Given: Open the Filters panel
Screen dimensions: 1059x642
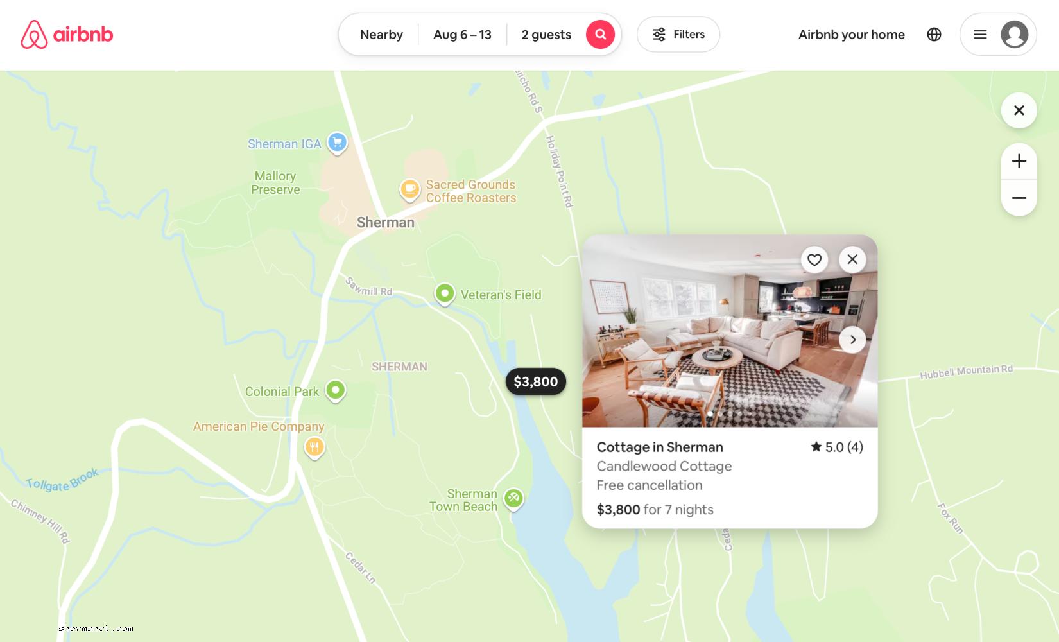Looking at the screenshot, I should [678, 35].
